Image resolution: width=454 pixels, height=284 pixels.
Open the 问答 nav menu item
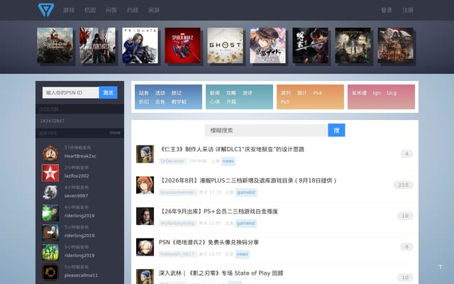tap(111, 10)
